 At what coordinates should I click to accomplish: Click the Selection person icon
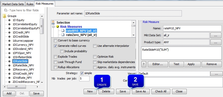(53, 22)
